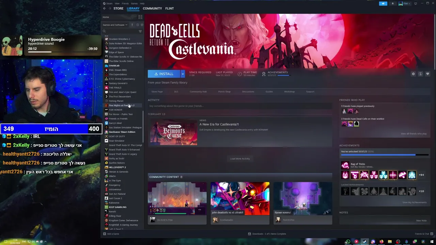Add Dead Cells to favorites heart icon
The image size is (436, 245).
click(x=427, y=74)
